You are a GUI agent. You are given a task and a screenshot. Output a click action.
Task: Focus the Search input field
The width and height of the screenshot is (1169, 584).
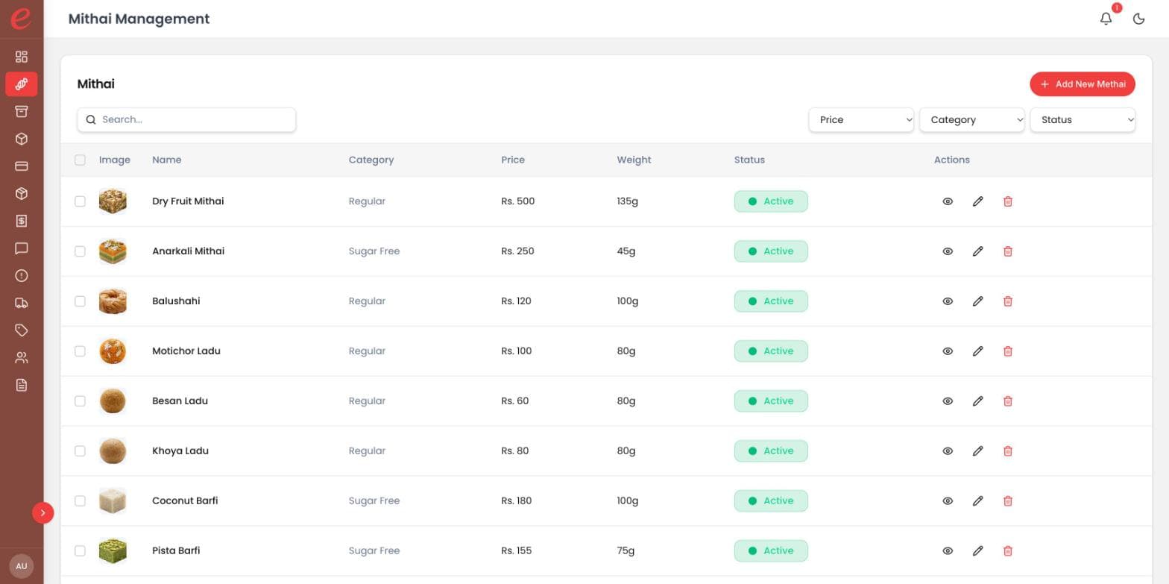(186, 120)
